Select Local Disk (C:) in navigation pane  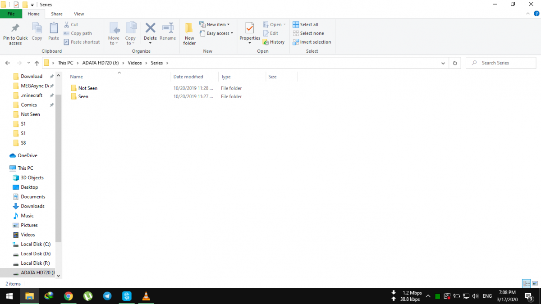(x=34, y=244)
